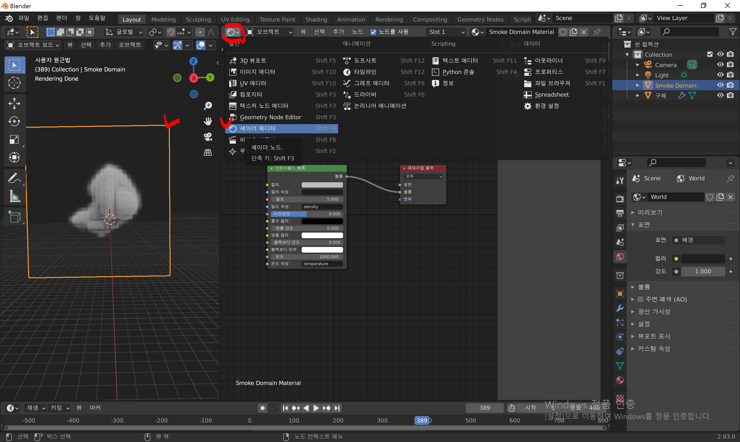Open the View Layer properties tab
The height and width of the screenshot is (442, 740).
620,228
